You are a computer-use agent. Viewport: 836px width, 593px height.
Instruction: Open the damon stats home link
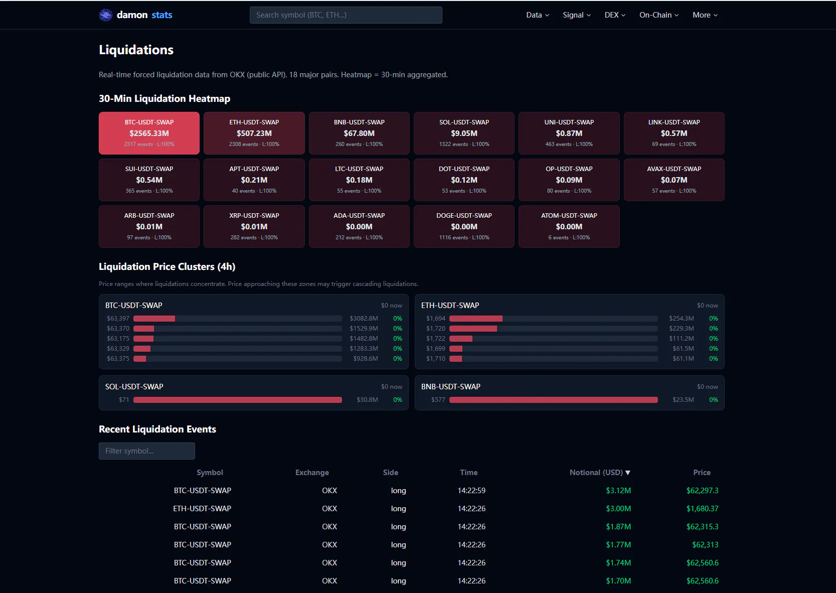tap(135, 15)
